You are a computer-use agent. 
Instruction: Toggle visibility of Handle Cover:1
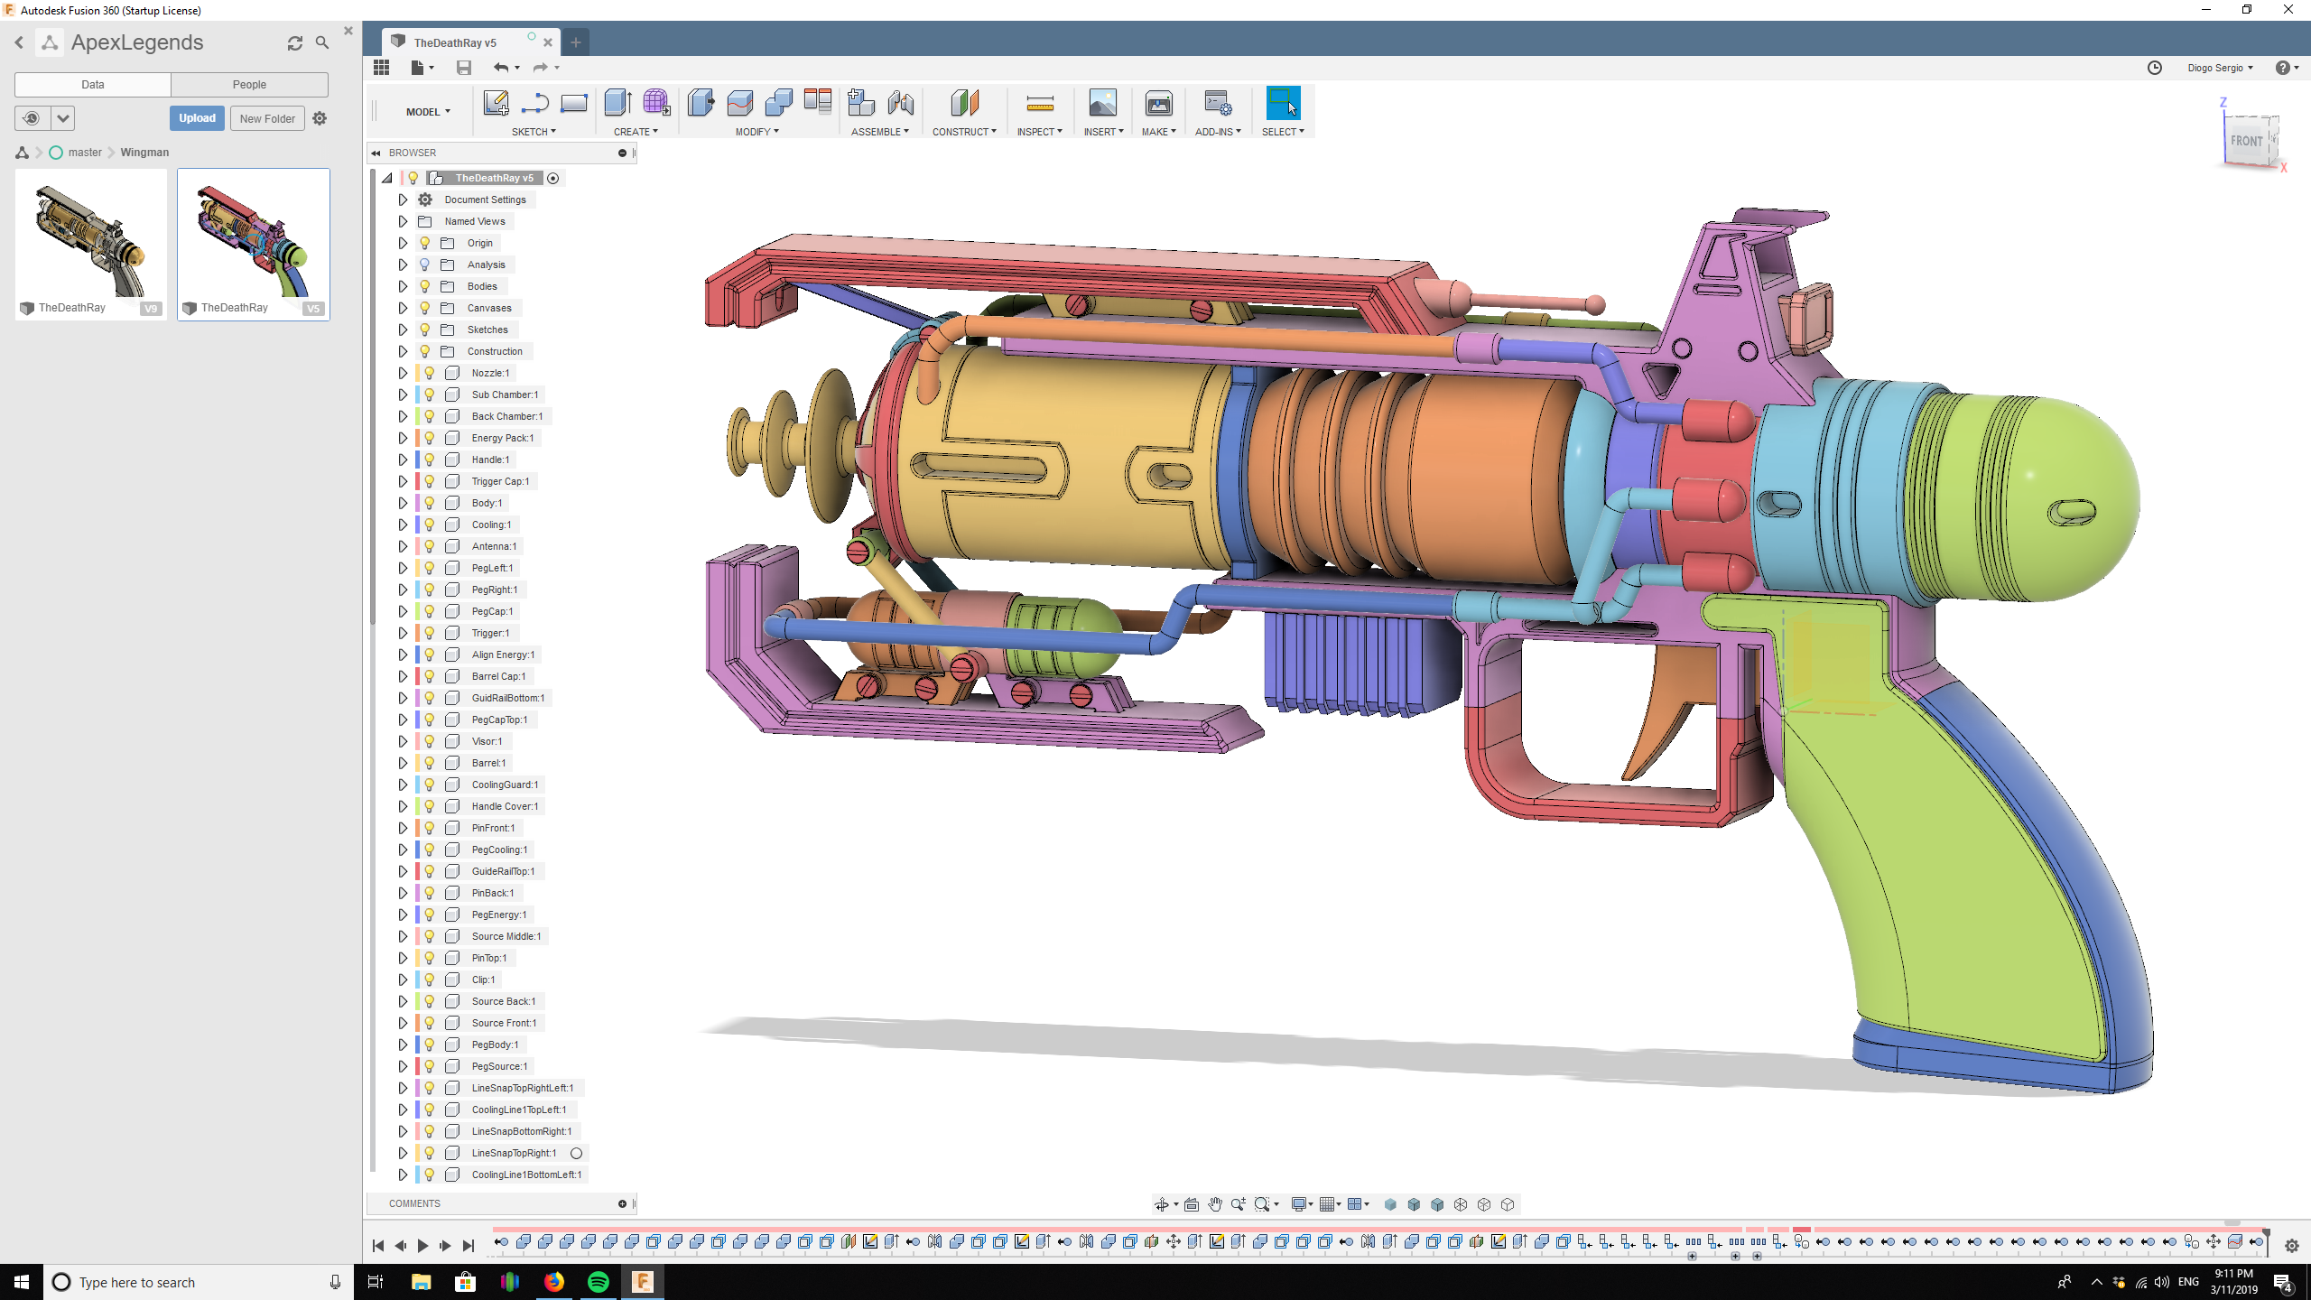tap(430, 806)
